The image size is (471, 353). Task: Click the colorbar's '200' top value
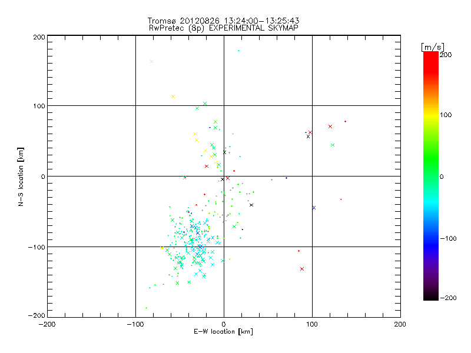(446, 55)
